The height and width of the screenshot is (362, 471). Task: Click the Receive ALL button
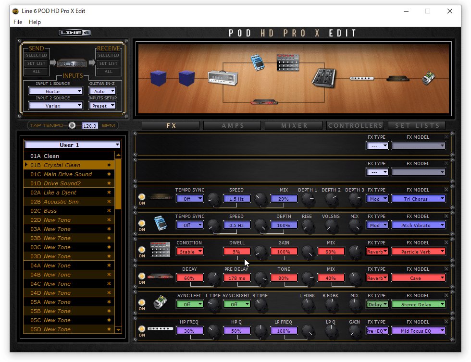(x=109, y=72)
